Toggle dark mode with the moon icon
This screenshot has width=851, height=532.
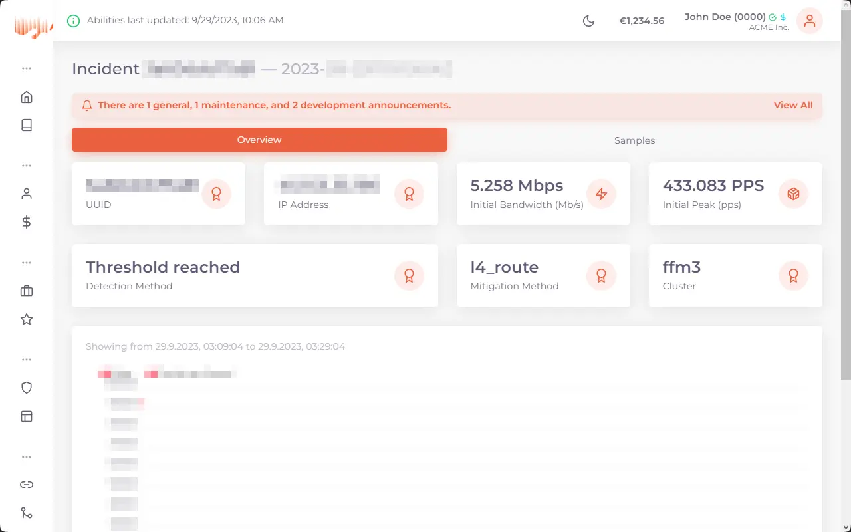pyautogui.click(x=588, y=21)
